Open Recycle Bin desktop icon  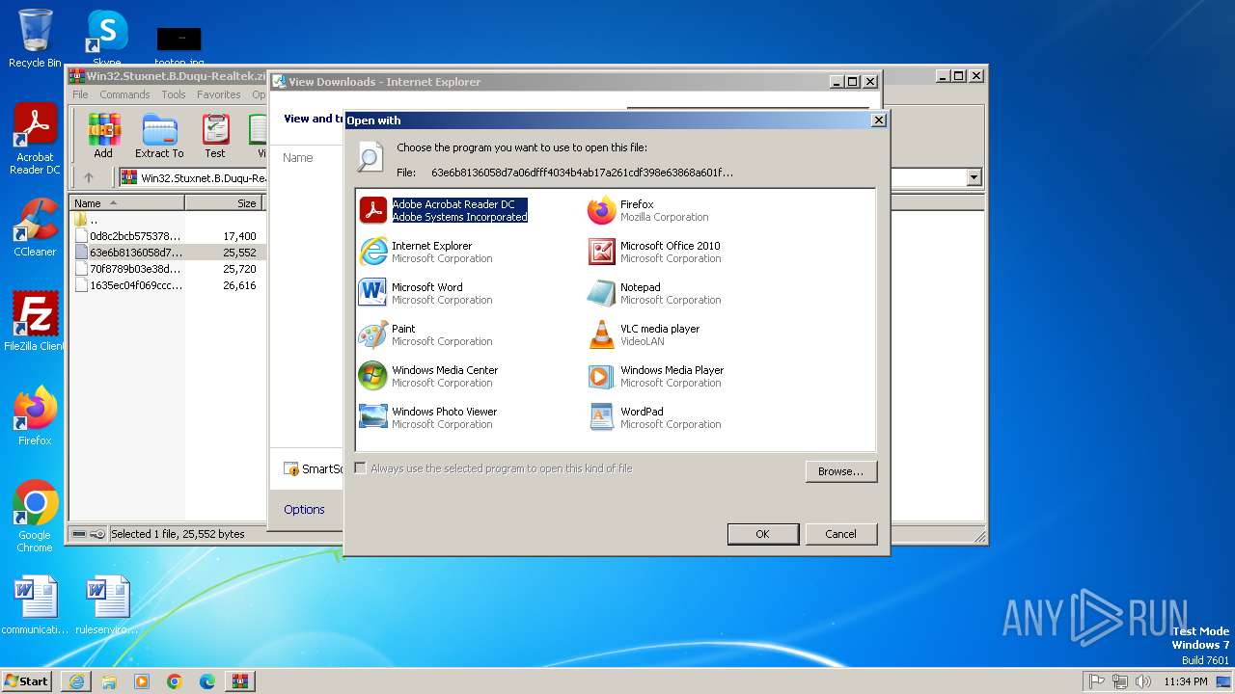35,39
